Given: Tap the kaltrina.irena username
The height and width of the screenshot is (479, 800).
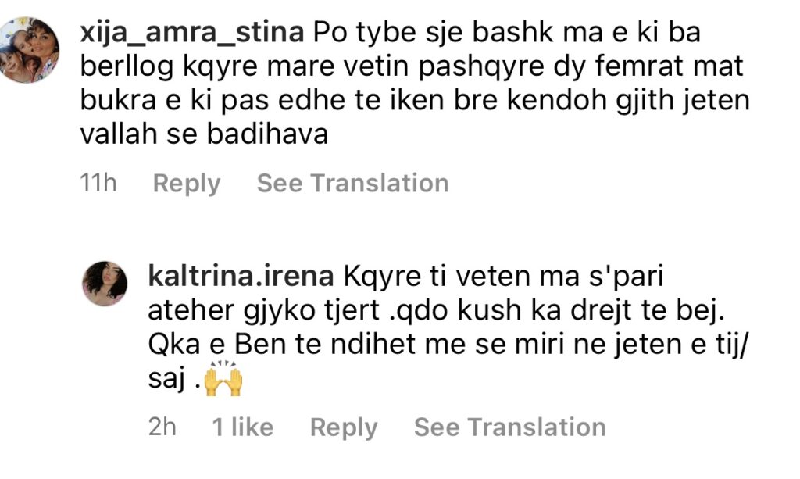Looking at the screenshot, I should (x=241, y=276).
